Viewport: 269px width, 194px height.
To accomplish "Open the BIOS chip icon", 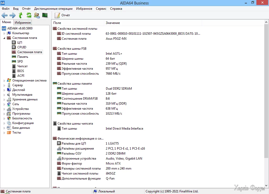I will click(14, 71).
